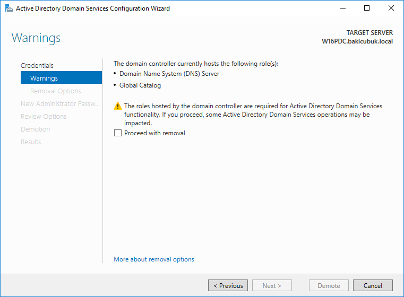404x297 pixels.
Task: Click the Demote button
Action: (329, 285)
